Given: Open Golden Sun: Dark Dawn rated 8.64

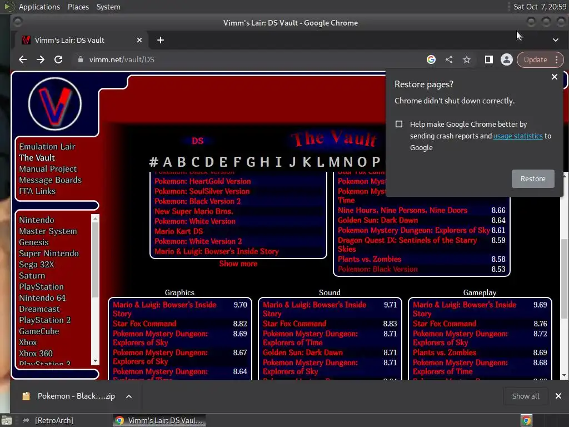Looking at the screenshot, I should click(378, 220).
